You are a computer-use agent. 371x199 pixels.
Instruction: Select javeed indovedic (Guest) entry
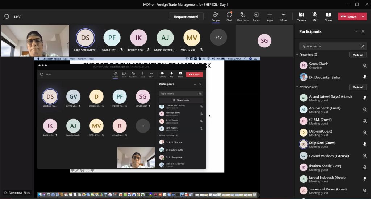tap(333, 179)
